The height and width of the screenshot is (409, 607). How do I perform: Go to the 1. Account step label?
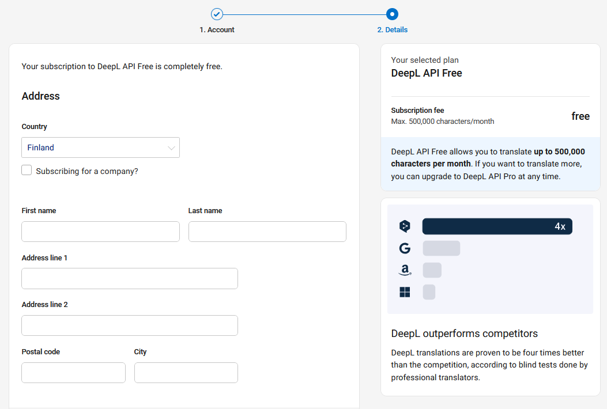(x=217, y=30)
